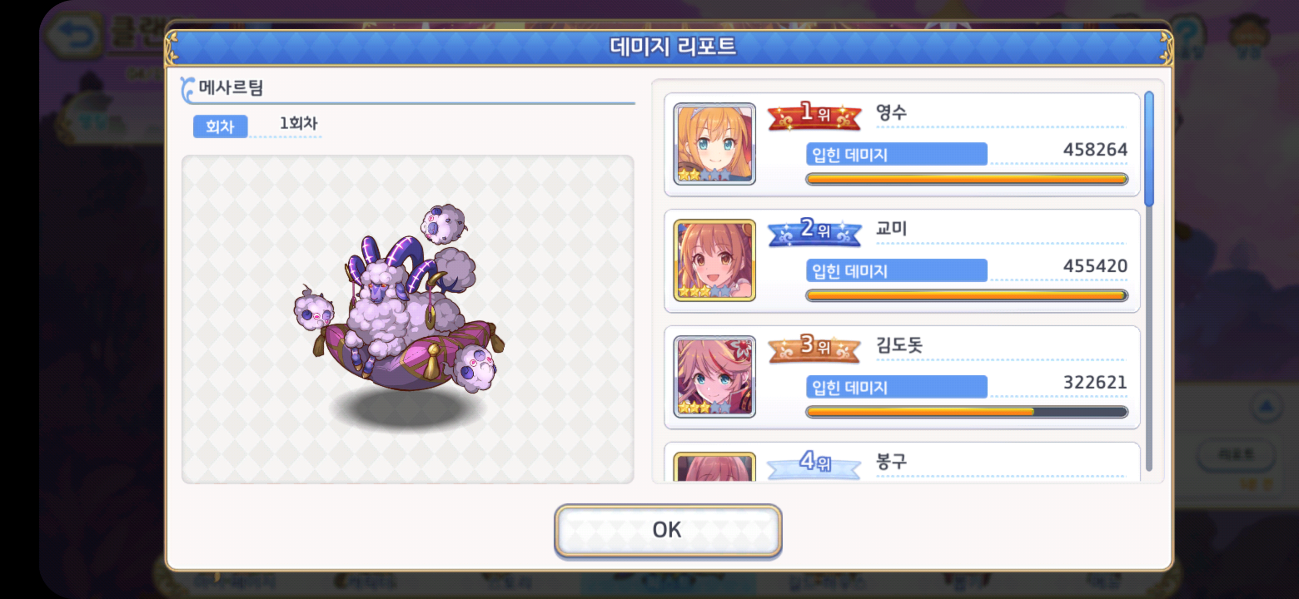
Task: Click the 1위 red rank ribbon
Action: pos(814,114)
